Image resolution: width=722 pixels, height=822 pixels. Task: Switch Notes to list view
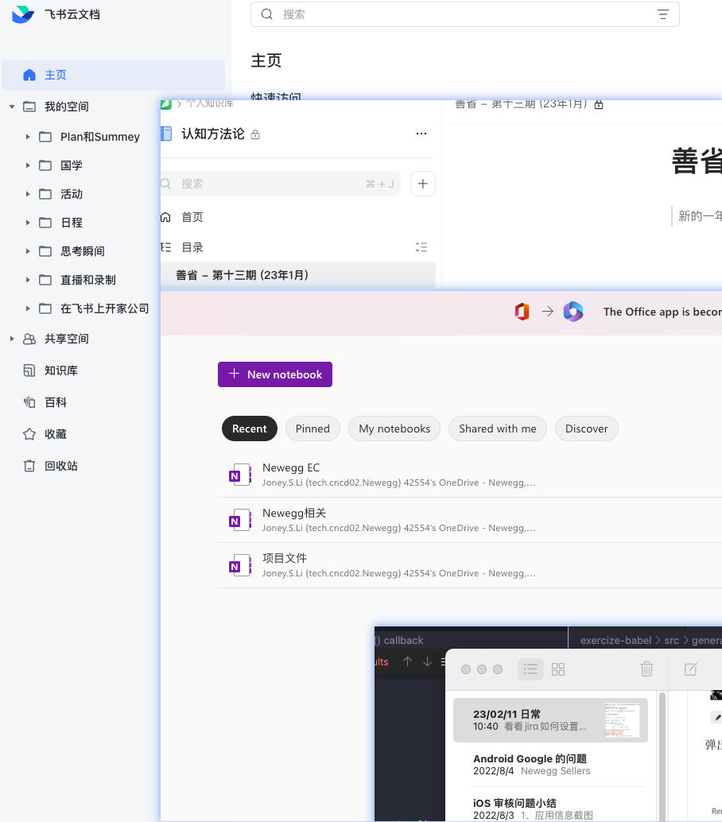pos(530,669)
